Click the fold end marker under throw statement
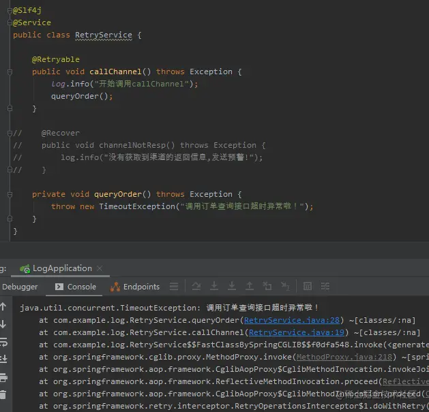The height and width of the screenshot is (412, 429). click(x=10, y=219)
